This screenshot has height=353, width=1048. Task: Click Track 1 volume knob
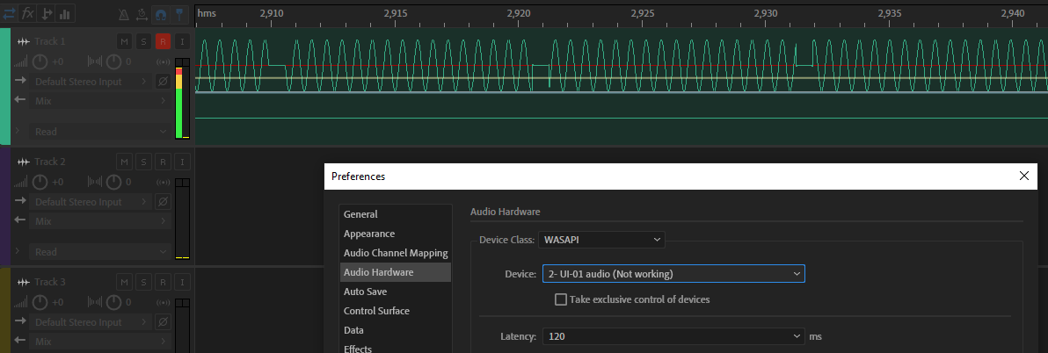(x=40, y=61)
